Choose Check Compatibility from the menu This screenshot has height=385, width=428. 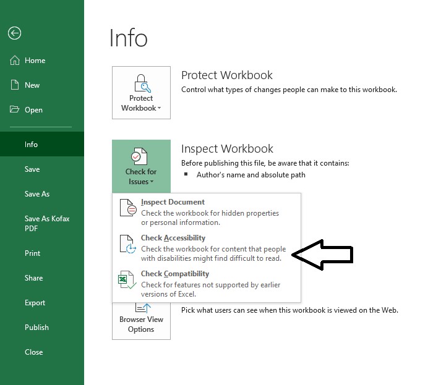click(x=207, y=284)
